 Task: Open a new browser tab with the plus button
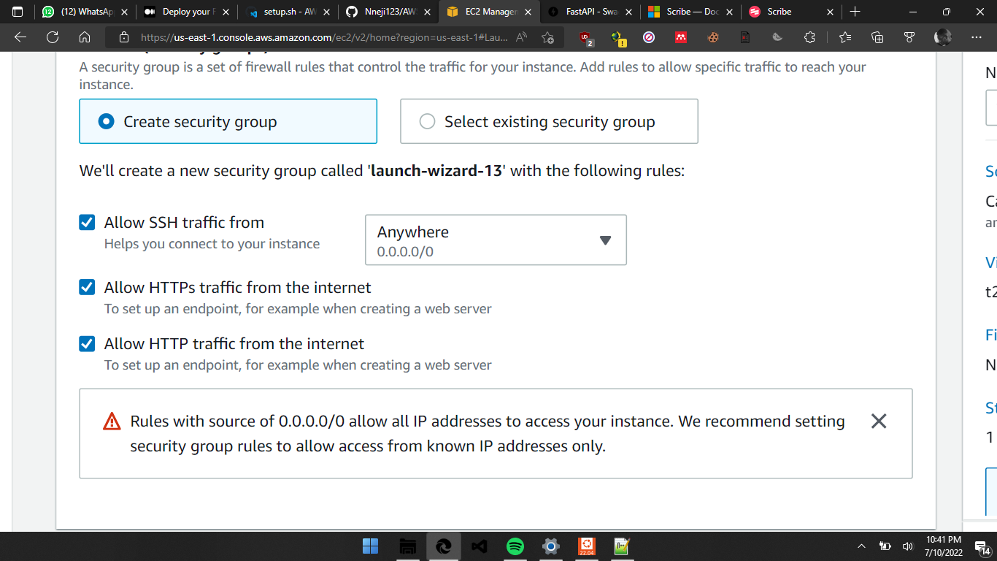[855, 12]
